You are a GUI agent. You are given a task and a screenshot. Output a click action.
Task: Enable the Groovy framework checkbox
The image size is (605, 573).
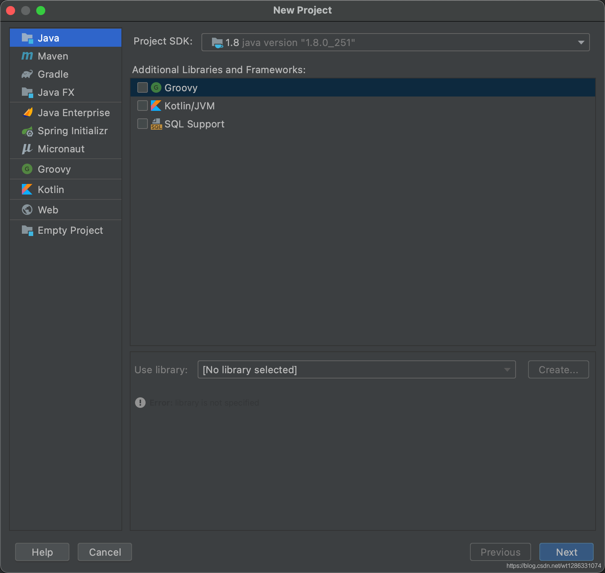coord(143,87)
